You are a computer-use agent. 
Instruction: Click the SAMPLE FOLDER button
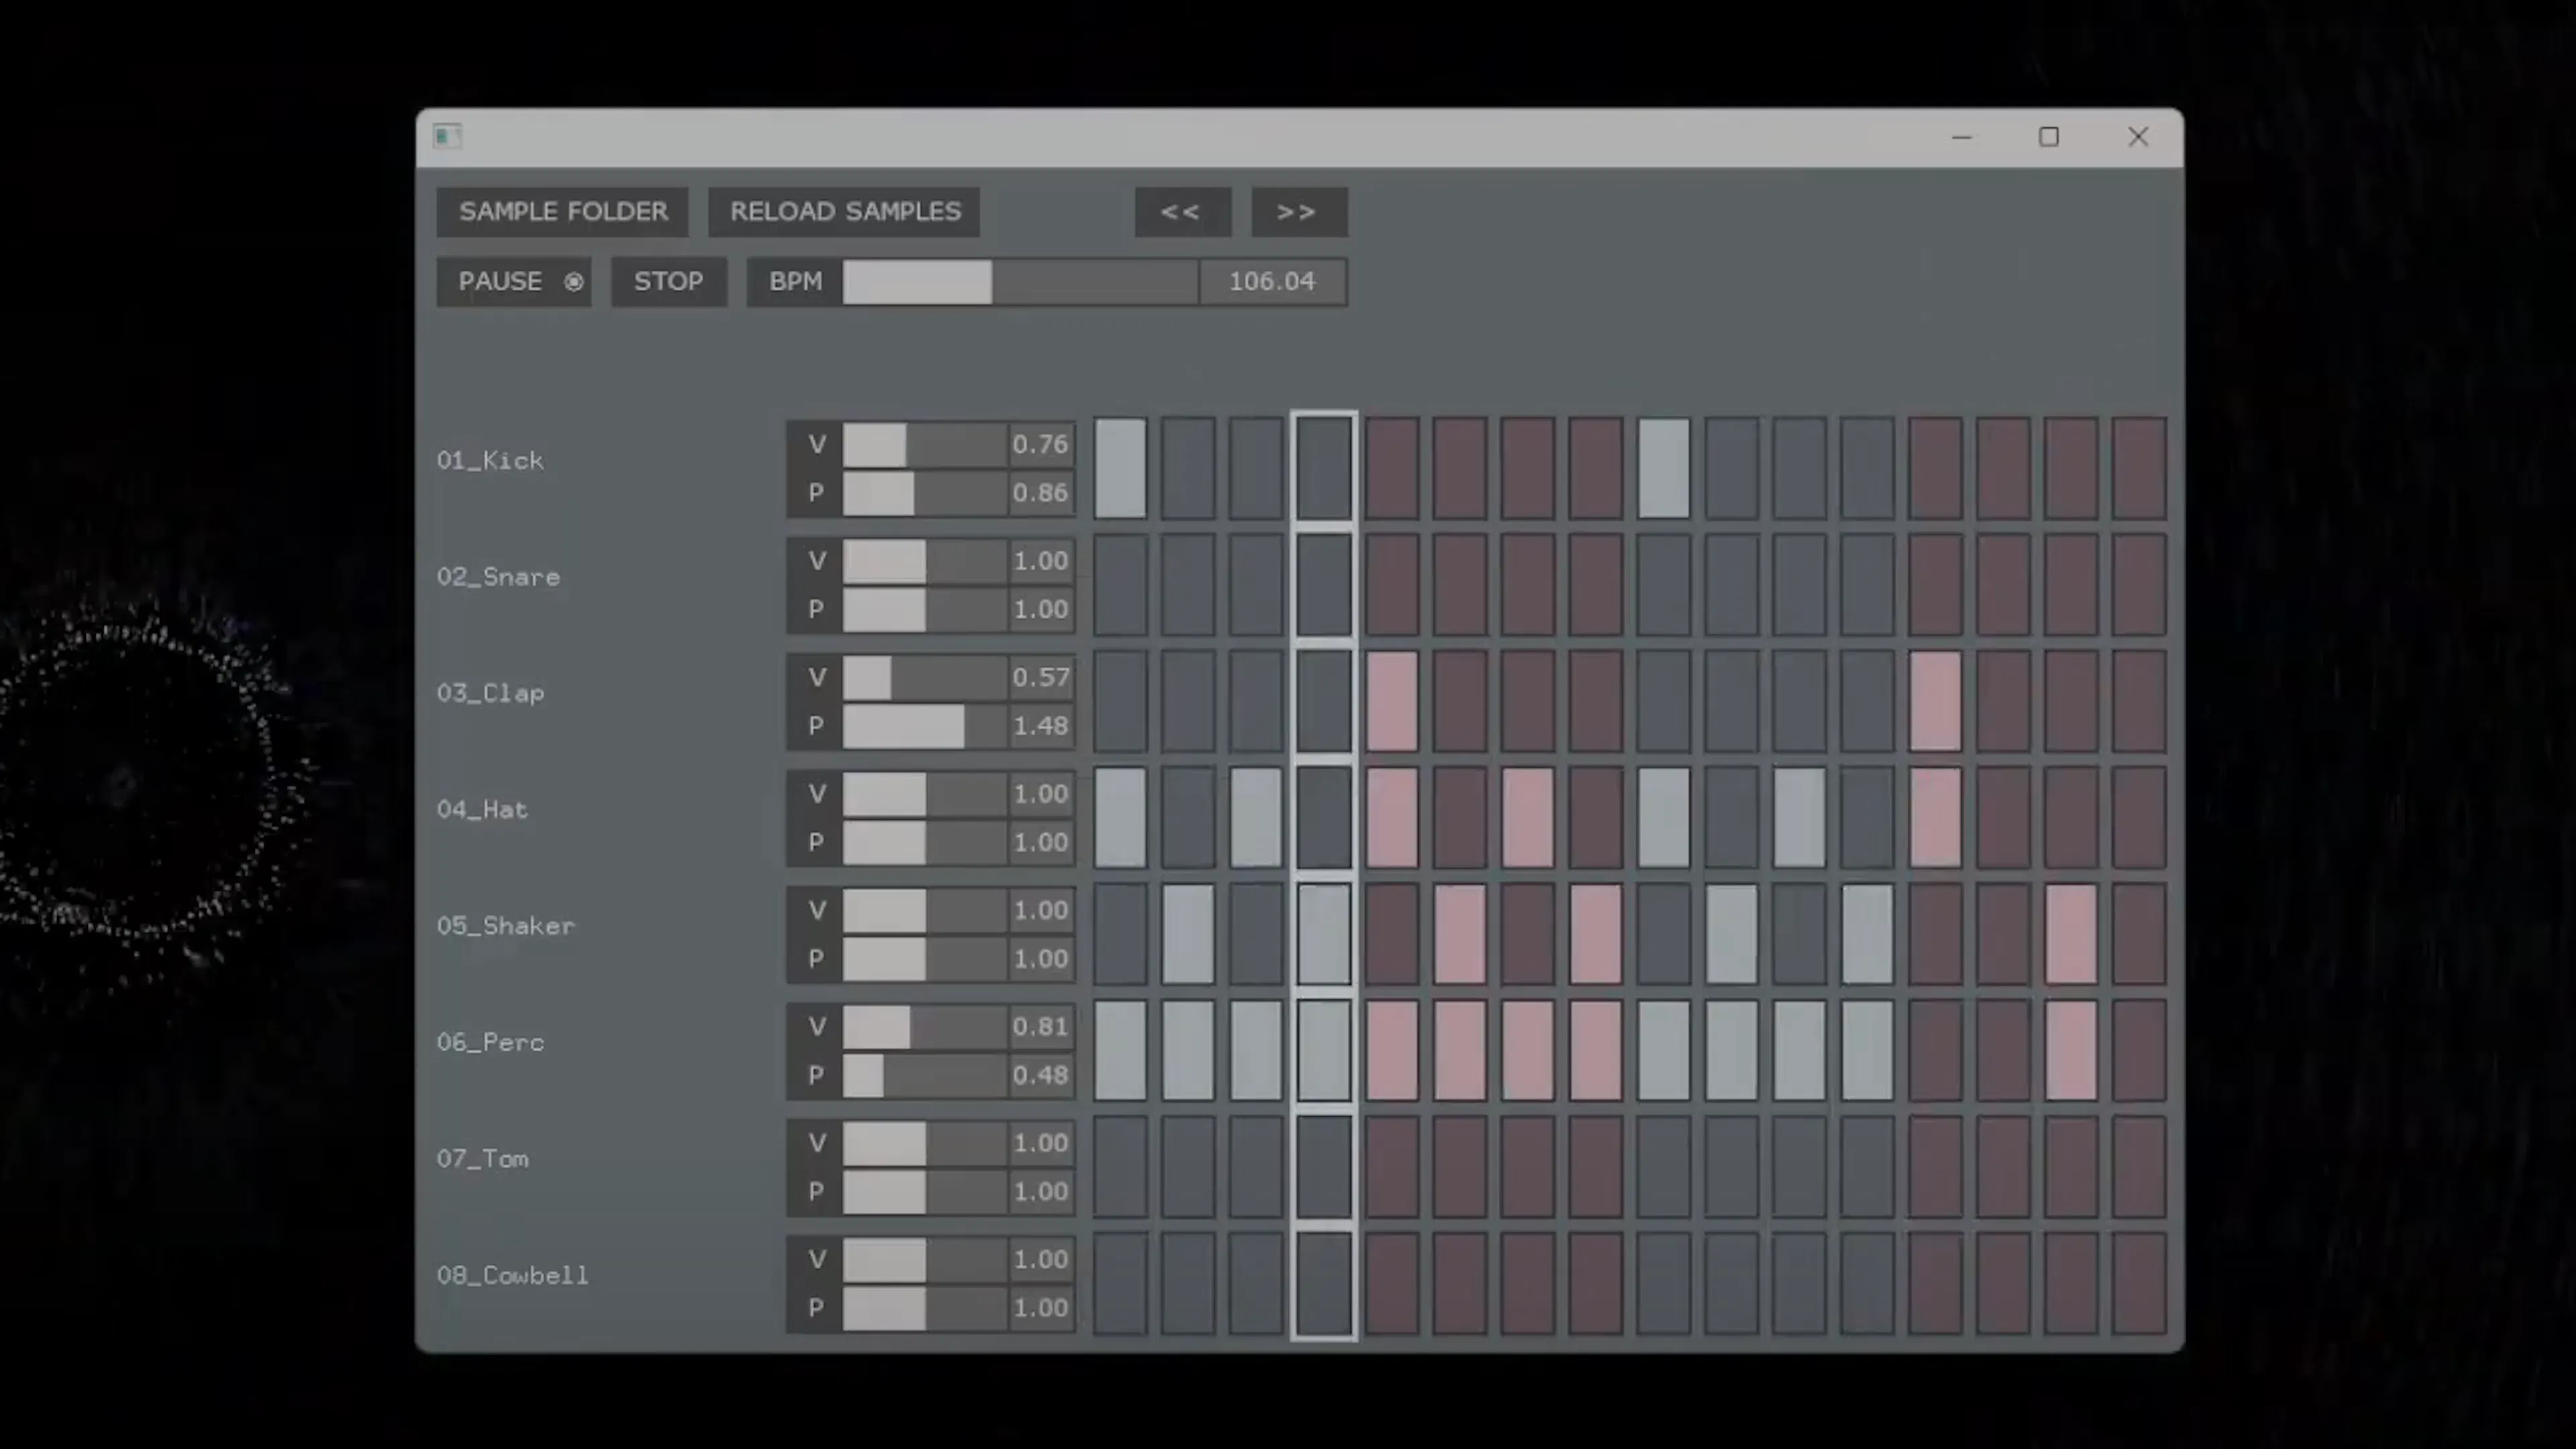(562, 212)
